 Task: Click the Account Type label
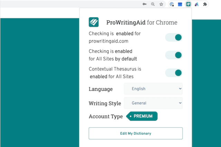click(x=106, y=116)
